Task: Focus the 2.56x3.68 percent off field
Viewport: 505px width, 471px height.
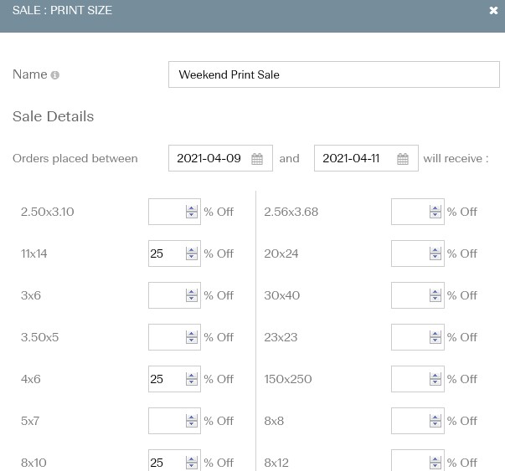Action: pos(418,212)
